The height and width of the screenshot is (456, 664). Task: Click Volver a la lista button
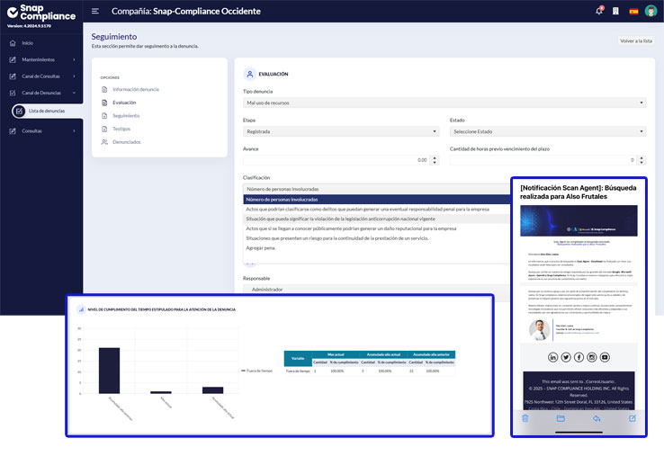636,40
